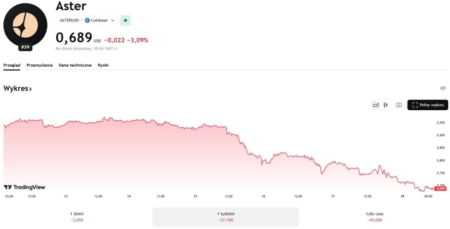Select the Cały czas range
The image size is (450, 229).
tap(374, 216)
